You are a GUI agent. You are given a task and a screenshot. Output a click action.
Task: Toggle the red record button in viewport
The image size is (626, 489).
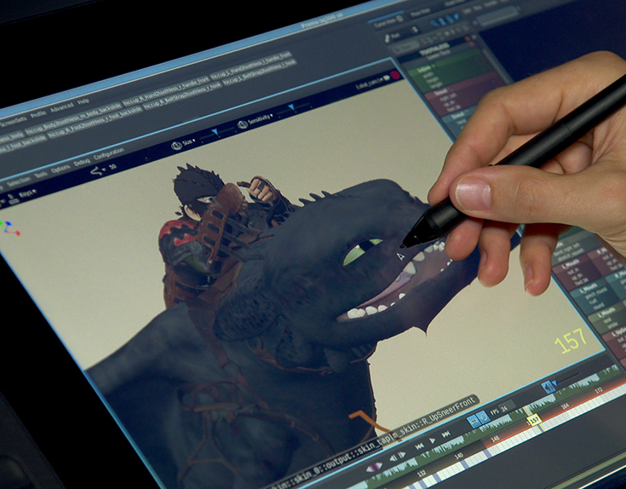(394, 76)
